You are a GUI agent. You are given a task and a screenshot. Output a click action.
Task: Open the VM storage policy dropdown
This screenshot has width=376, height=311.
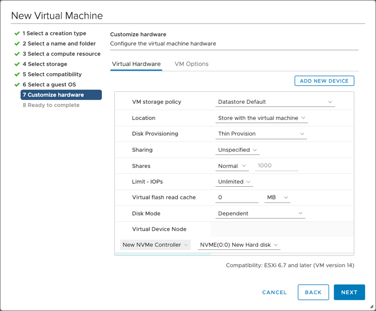coord(275,102)
